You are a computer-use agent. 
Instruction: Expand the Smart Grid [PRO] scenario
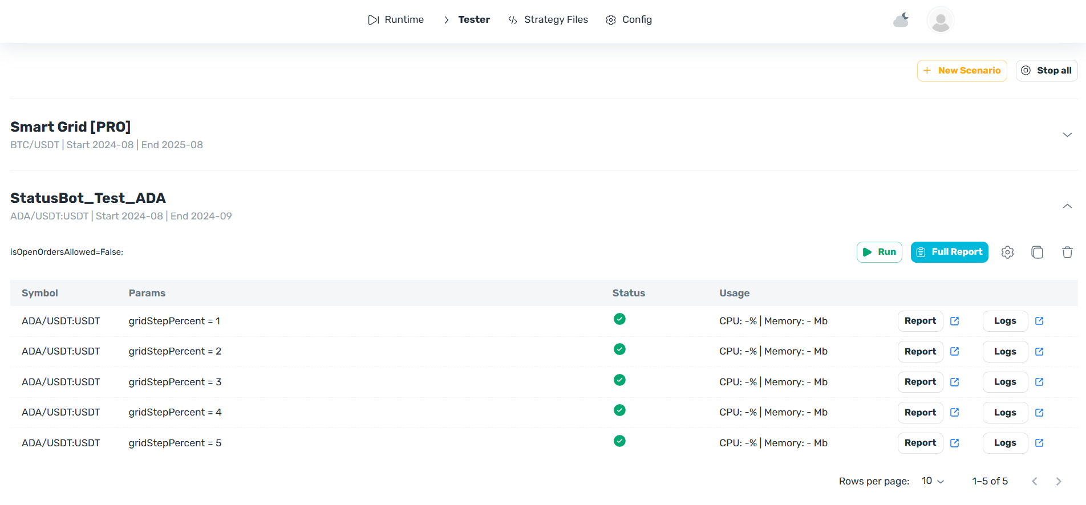[x=1067, y=135]
